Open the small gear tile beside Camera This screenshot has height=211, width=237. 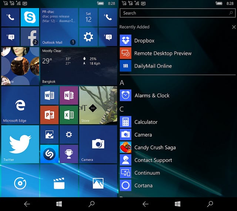tap(69, 134)
